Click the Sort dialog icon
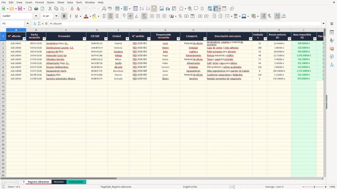The image size is (337, 189). (135, 9)
